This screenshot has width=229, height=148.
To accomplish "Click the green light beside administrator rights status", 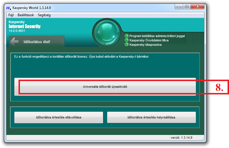I will pyautogui.click(x=126, y=36).
